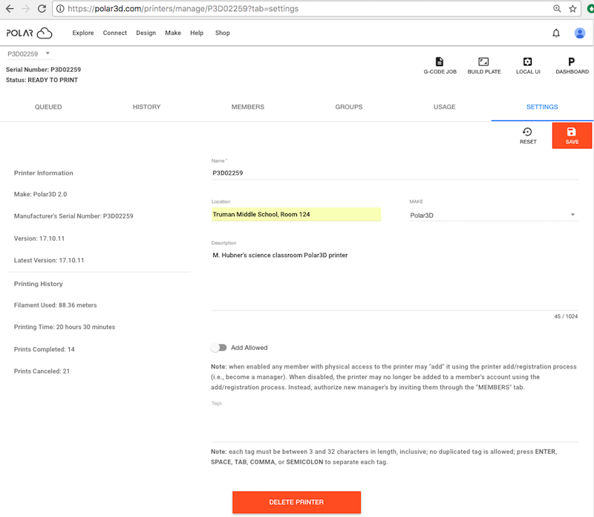
Task: Toggle the Add Allowed switch
Action: (219, 348)
